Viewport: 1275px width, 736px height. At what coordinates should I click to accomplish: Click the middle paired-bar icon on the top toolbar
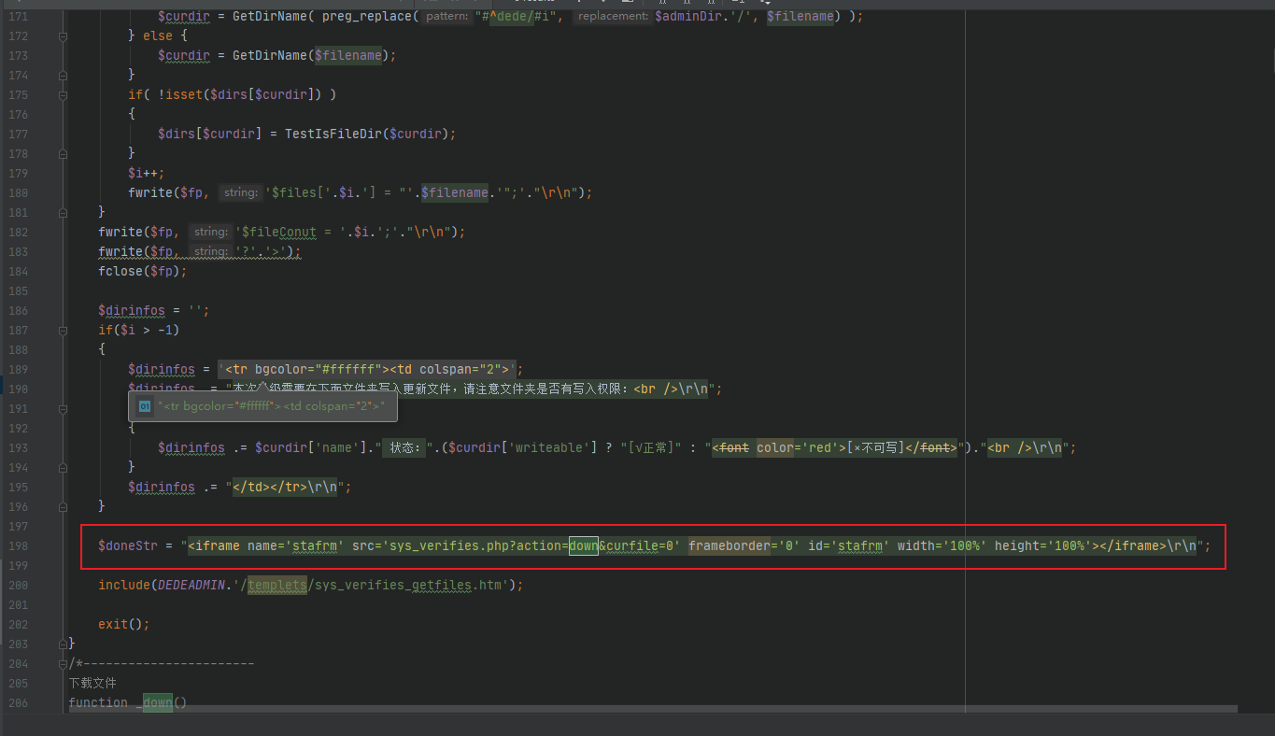coord(688,3)
